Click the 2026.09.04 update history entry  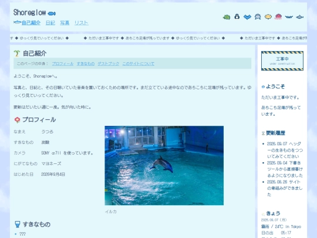click(285, 169)
